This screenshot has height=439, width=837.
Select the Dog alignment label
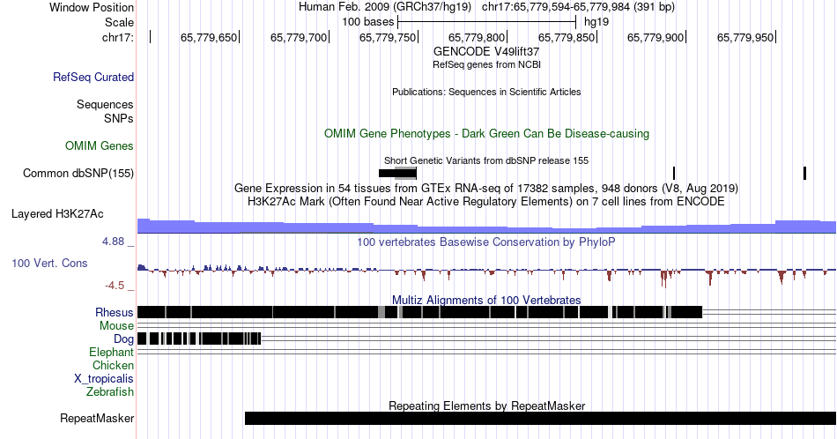[123, 339]
